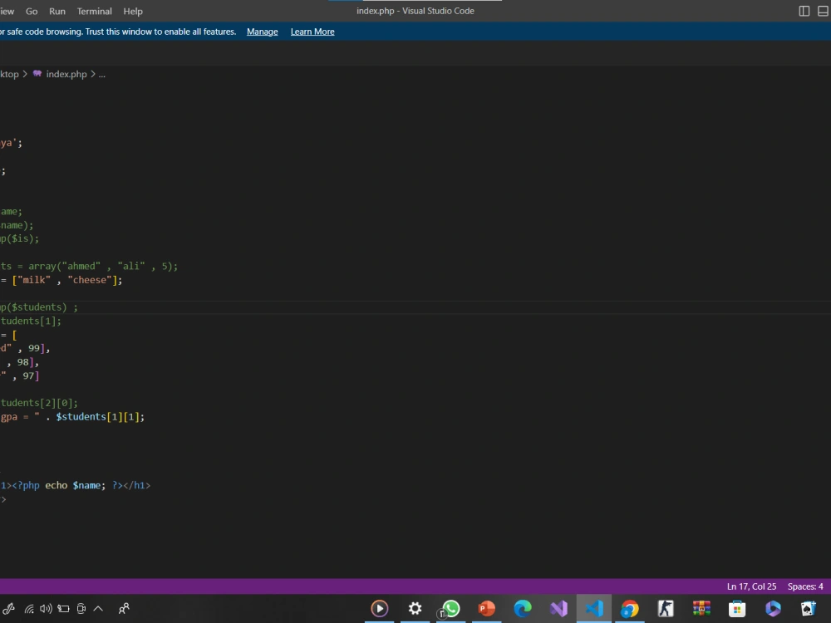
Task: Click the window title index.php - Visual Studio Code
Action: point(415,11)
